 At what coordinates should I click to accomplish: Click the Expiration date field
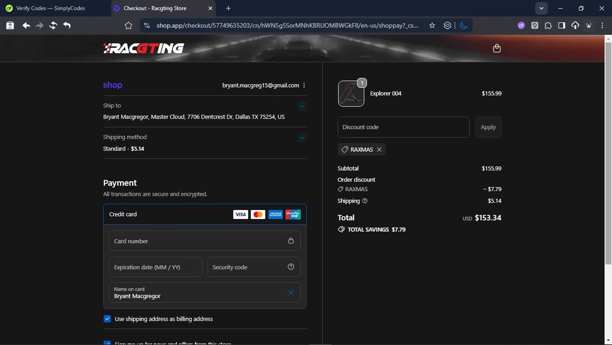pyautogui.click(x=155, y=267)
